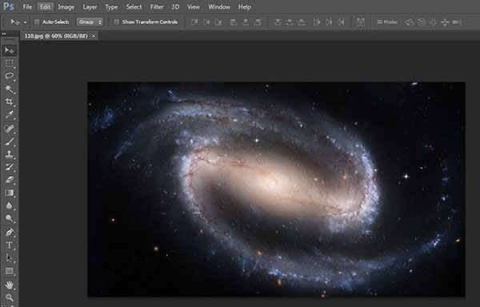The image size is (480, 307).
Task: Activate the Pen tool
Action: 9,233
